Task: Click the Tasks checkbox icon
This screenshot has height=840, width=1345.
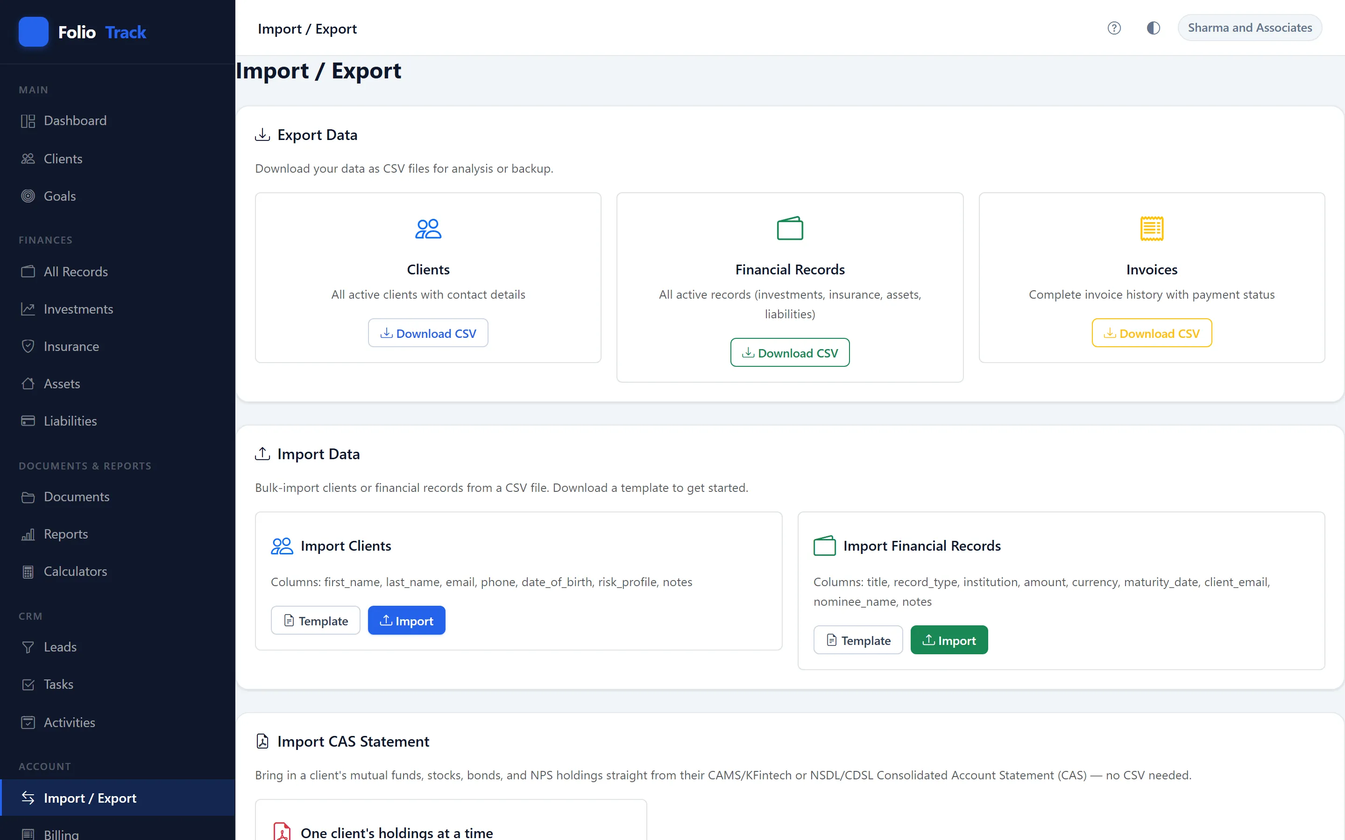Action: pos(28,685)
